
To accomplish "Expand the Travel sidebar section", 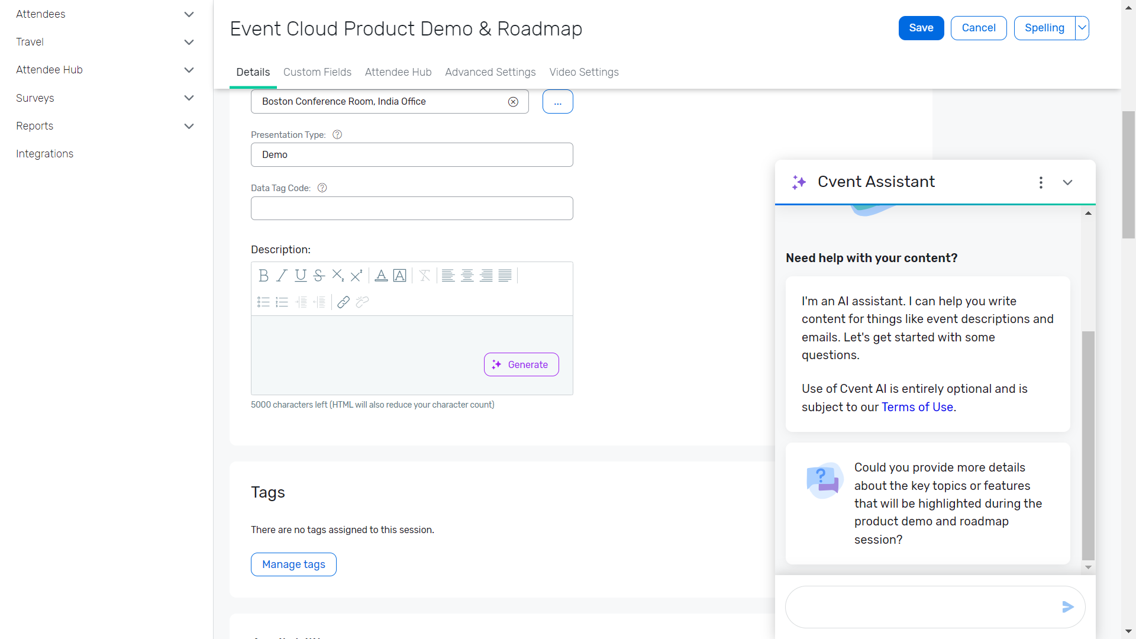I will [x=189, y=42].
